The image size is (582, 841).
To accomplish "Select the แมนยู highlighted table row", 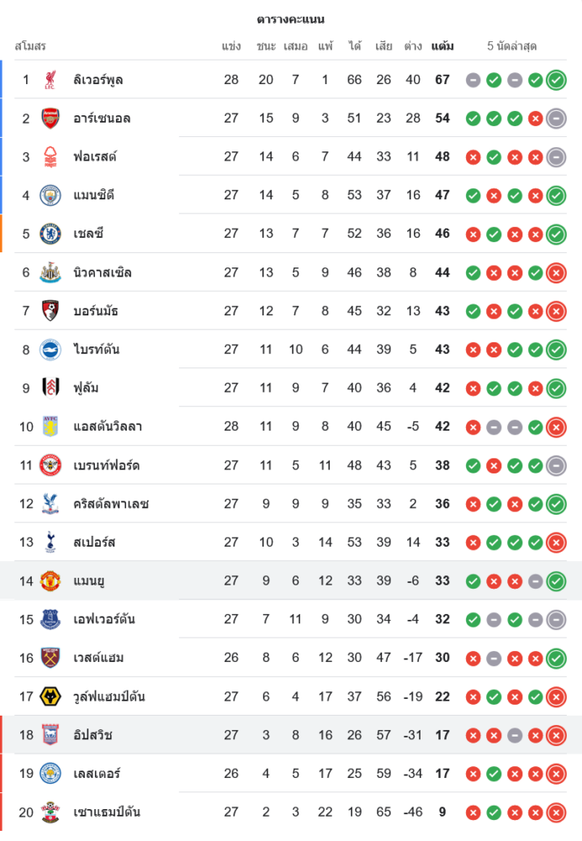I will (x=291, y=581).
